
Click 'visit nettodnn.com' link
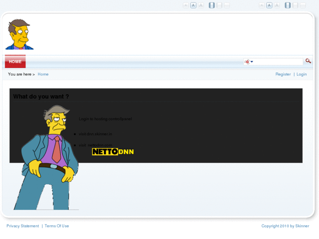(95, 145)
